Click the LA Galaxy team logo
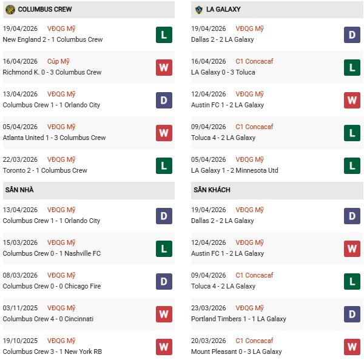The image size is (364, 360). 198,9
